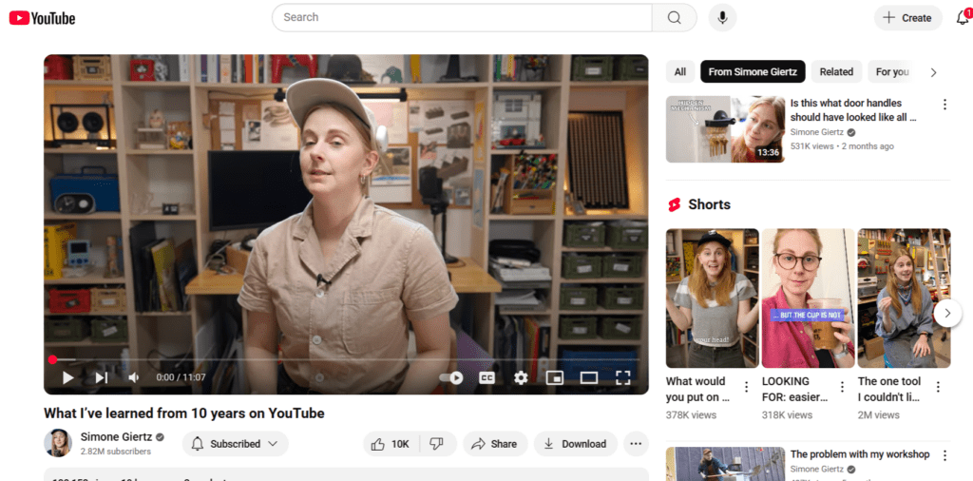Screen dimensions: 973x481
Task: Open 'Is this what door handles' title
Action: click(x=853, y=110)
